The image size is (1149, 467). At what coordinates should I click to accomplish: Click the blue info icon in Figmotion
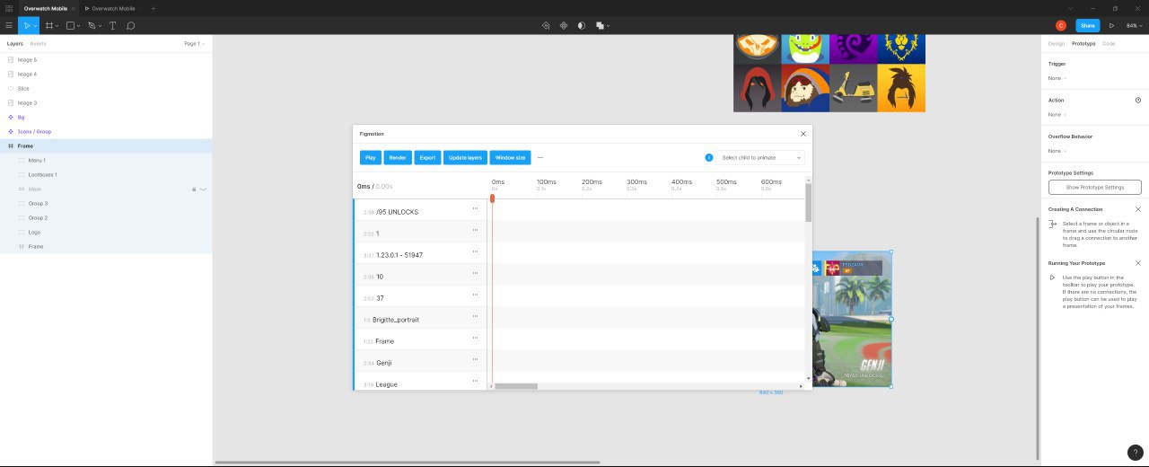coord(709,157)
